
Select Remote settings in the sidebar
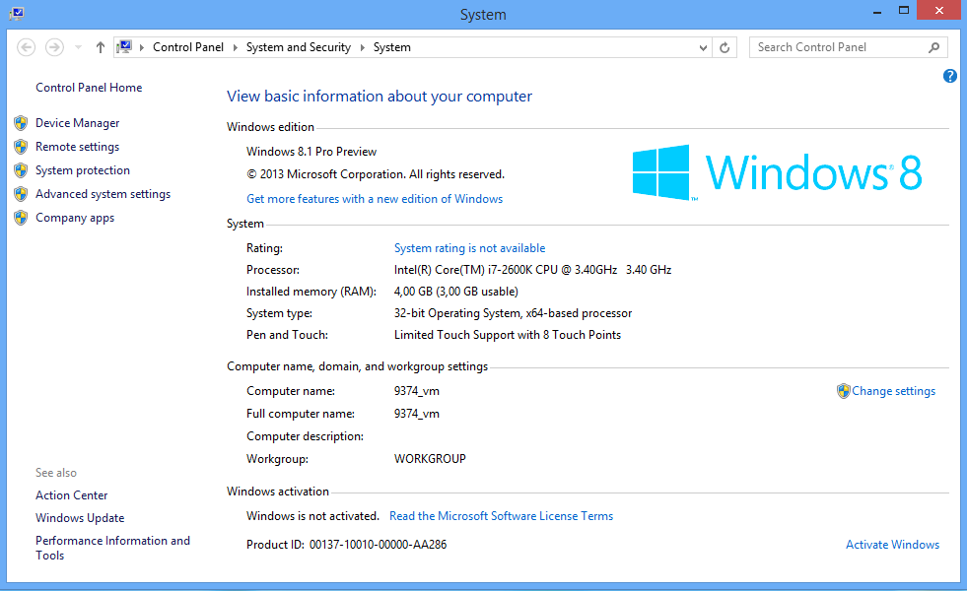click(x=77, y=146)
